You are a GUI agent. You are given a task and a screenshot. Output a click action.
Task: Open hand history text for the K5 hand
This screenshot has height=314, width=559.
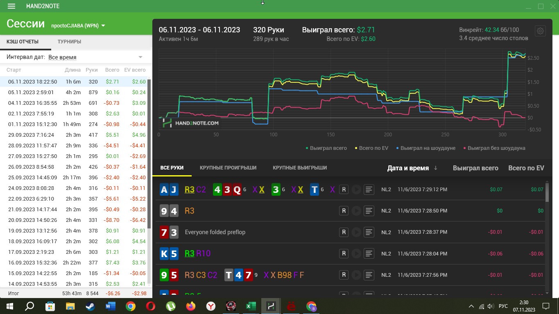pyautogui.click(x=369, y=253)
